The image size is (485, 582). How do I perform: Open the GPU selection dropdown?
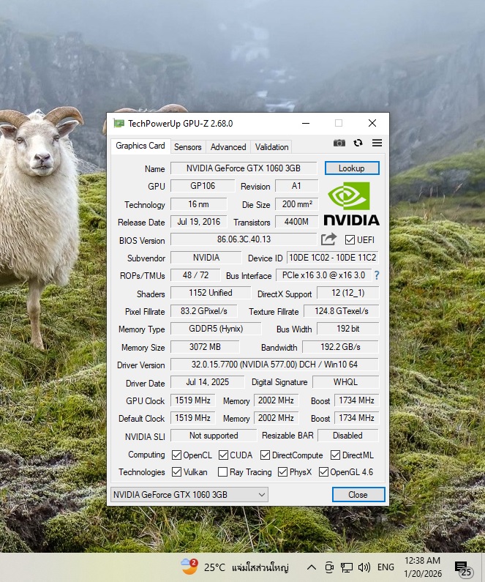click(189, 495)
